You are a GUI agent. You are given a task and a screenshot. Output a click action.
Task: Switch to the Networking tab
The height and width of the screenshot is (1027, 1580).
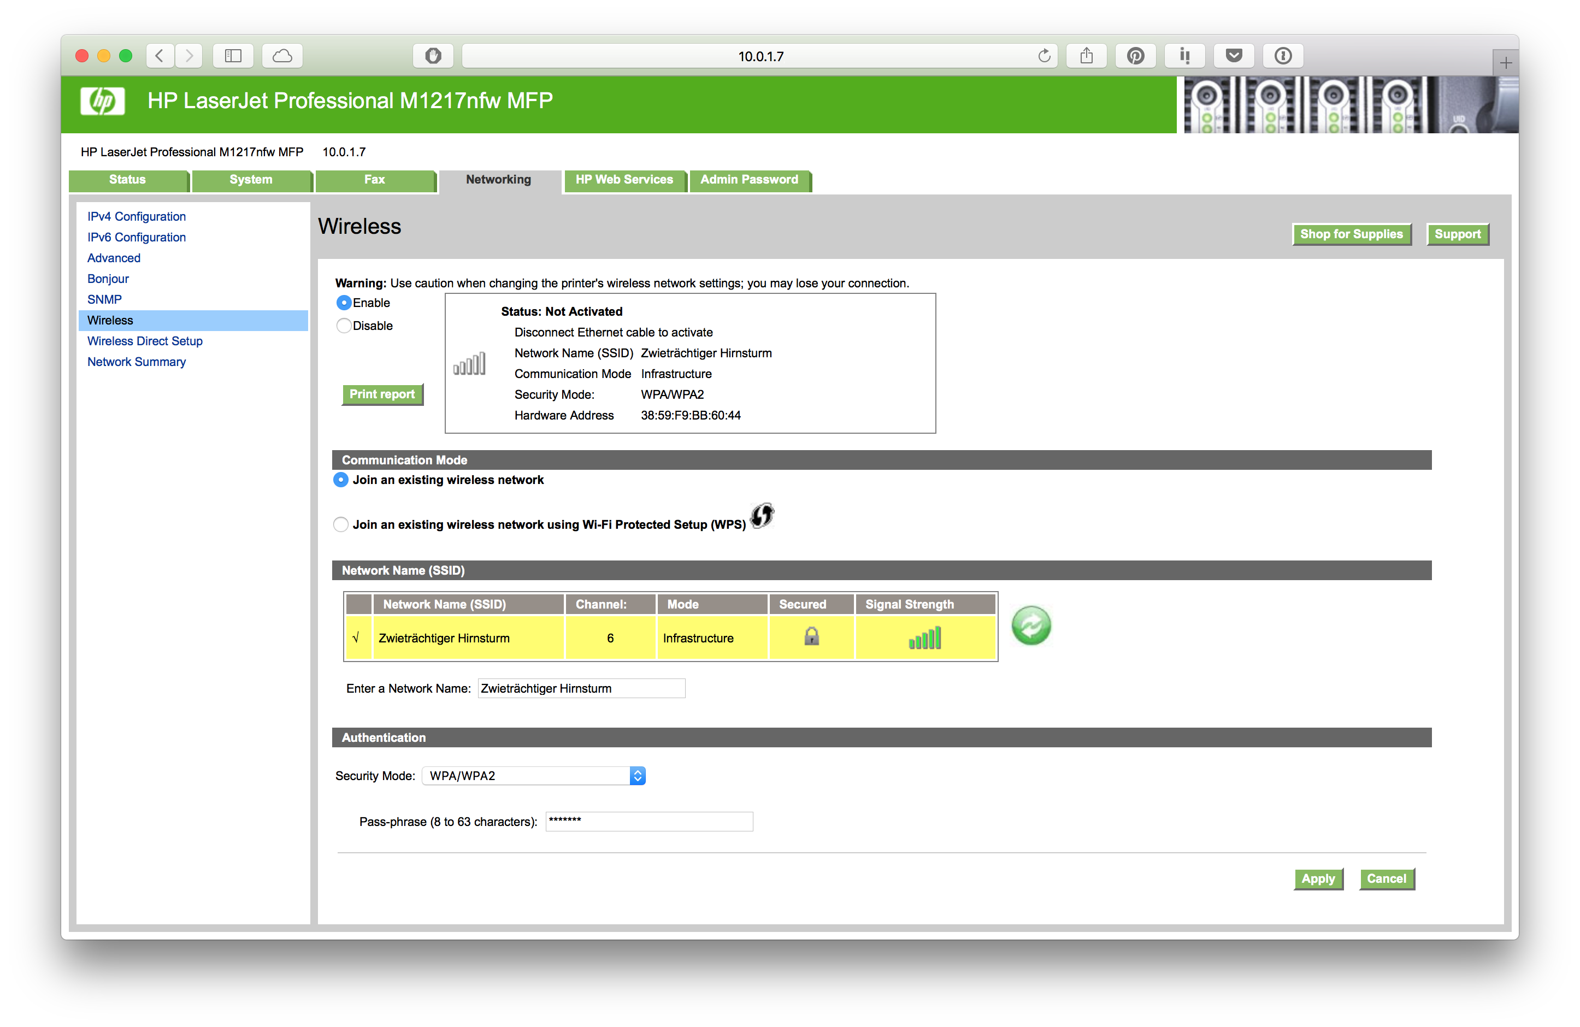pos(498,180)
